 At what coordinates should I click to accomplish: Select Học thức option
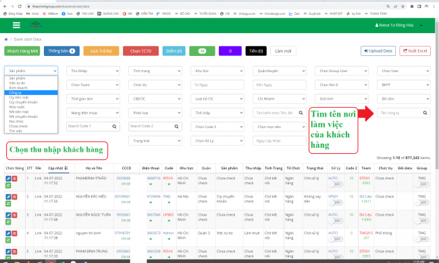coord(31,121)
